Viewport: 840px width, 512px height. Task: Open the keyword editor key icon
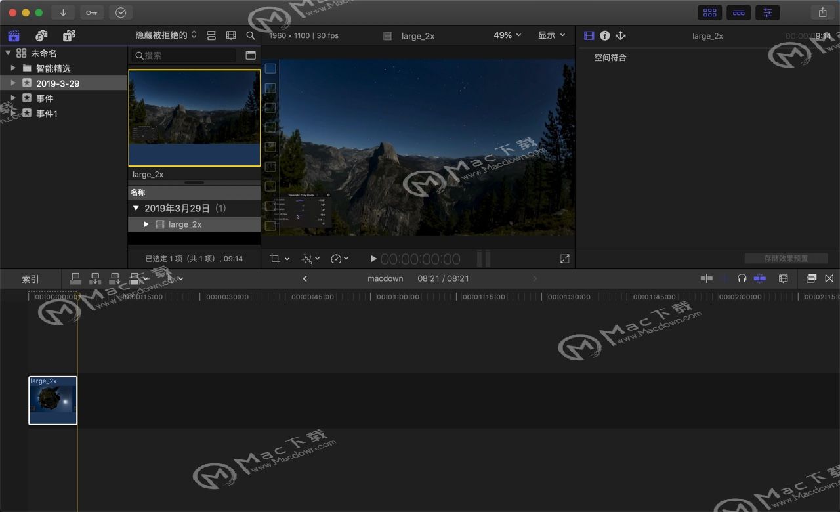click(92, 12)
